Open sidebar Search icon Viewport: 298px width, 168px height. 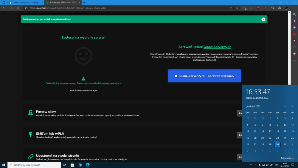pos(294,14)
